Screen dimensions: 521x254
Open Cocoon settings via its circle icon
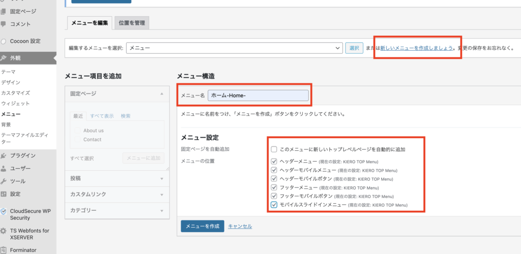[4, 41]
